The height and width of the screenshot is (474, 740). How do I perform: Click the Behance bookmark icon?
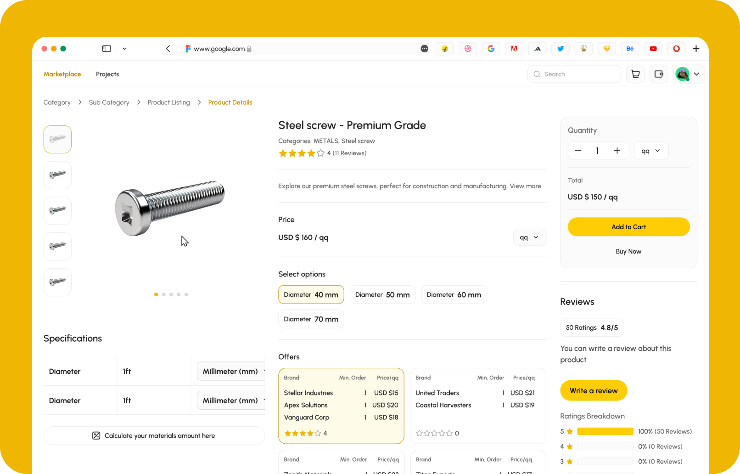(x=630, y=49)
